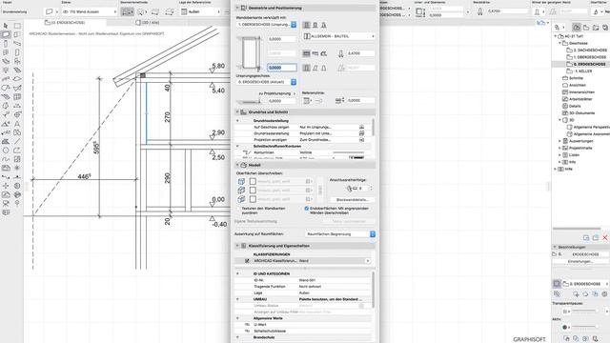
Task: Select the Marquee tool in the toolbox
Action: (17, 26)
